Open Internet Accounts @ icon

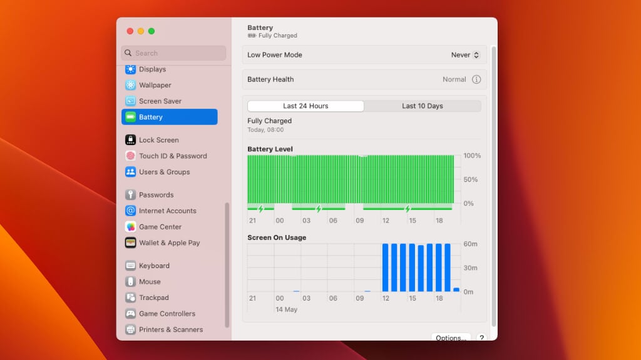tap(130, 211)
